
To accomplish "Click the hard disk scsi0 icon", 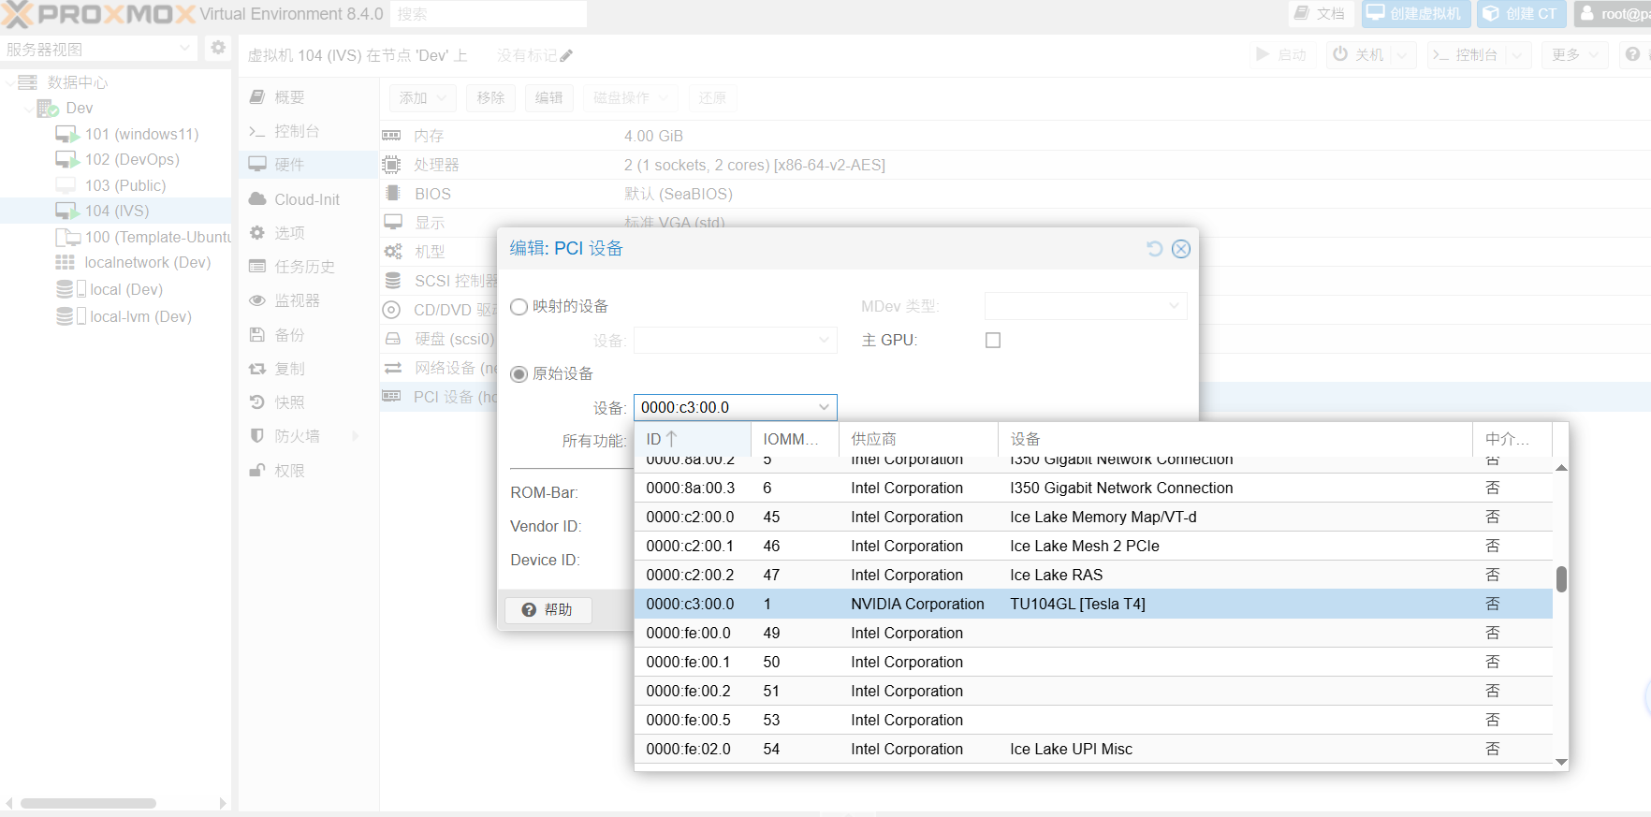I will 393,339.
